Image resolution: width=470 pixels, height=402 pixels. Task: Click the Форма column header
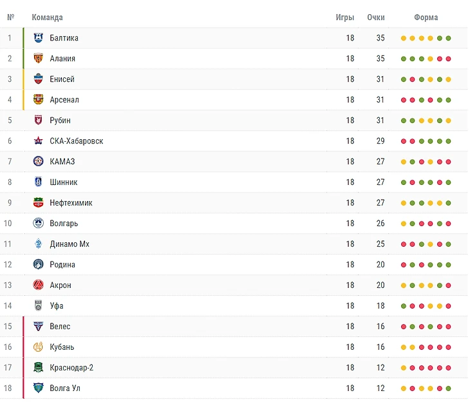pos(426,17)
